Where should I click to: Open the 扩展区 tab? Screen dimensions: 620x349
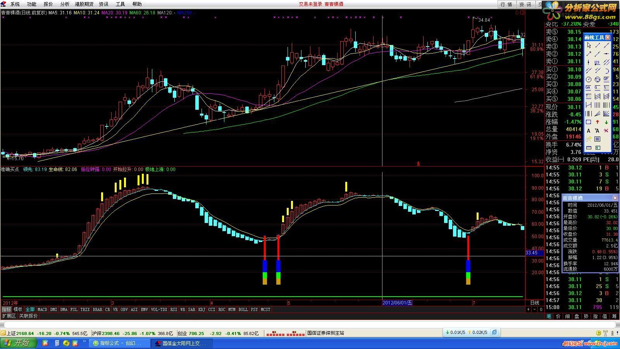click(x=9, y=316)
